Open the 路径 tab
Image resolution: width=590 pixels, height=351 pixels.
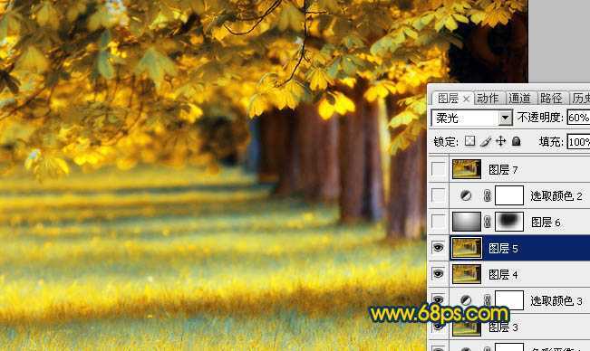(x=551, y=99)
